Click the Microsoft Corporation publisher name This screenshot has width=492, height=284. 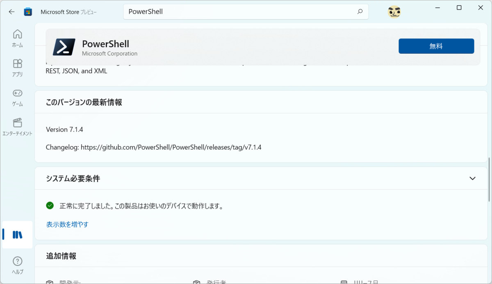pyautogui.click(x=109, y=54)
